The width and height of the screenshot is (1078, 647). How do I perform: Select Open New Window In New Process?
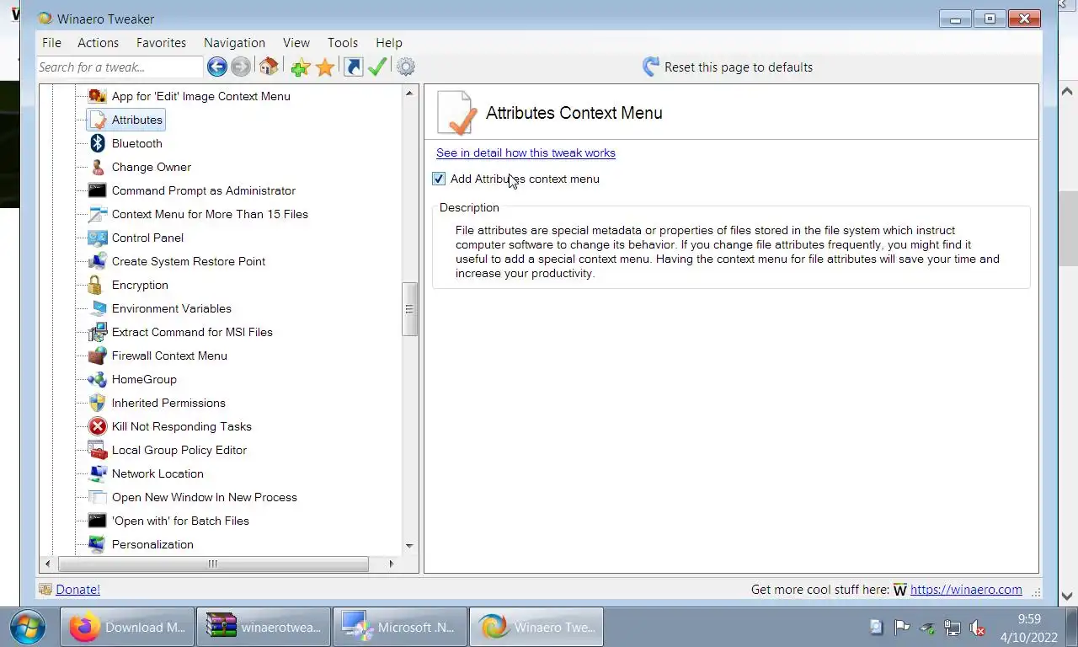(x=205, y=497)
